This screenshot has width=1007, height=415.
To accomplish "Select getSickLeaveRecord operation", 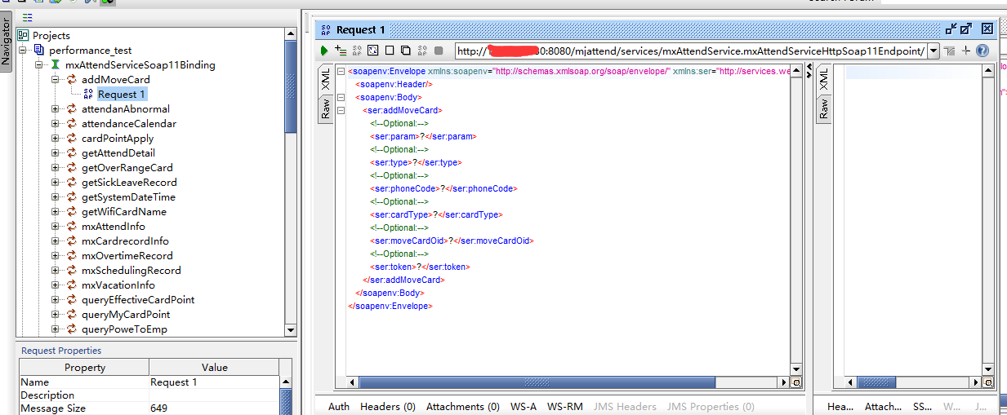I will [129, 182].
